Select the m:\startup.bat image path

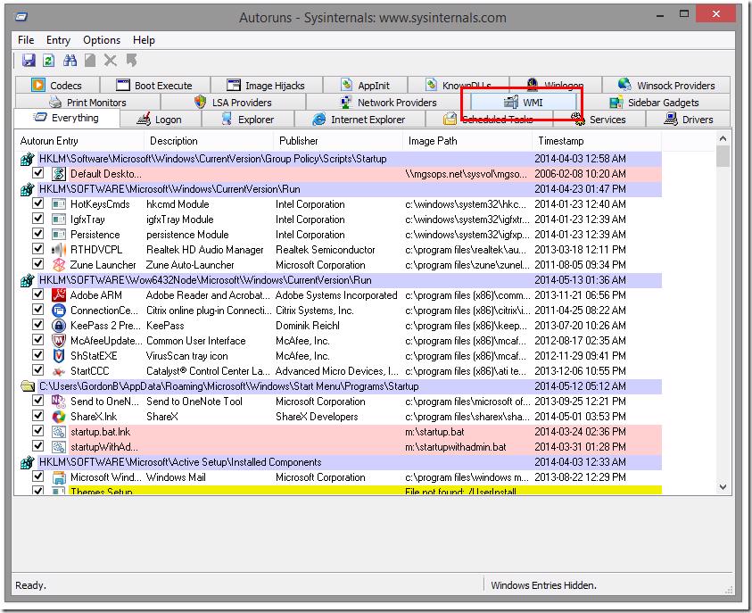pos(434,432)
